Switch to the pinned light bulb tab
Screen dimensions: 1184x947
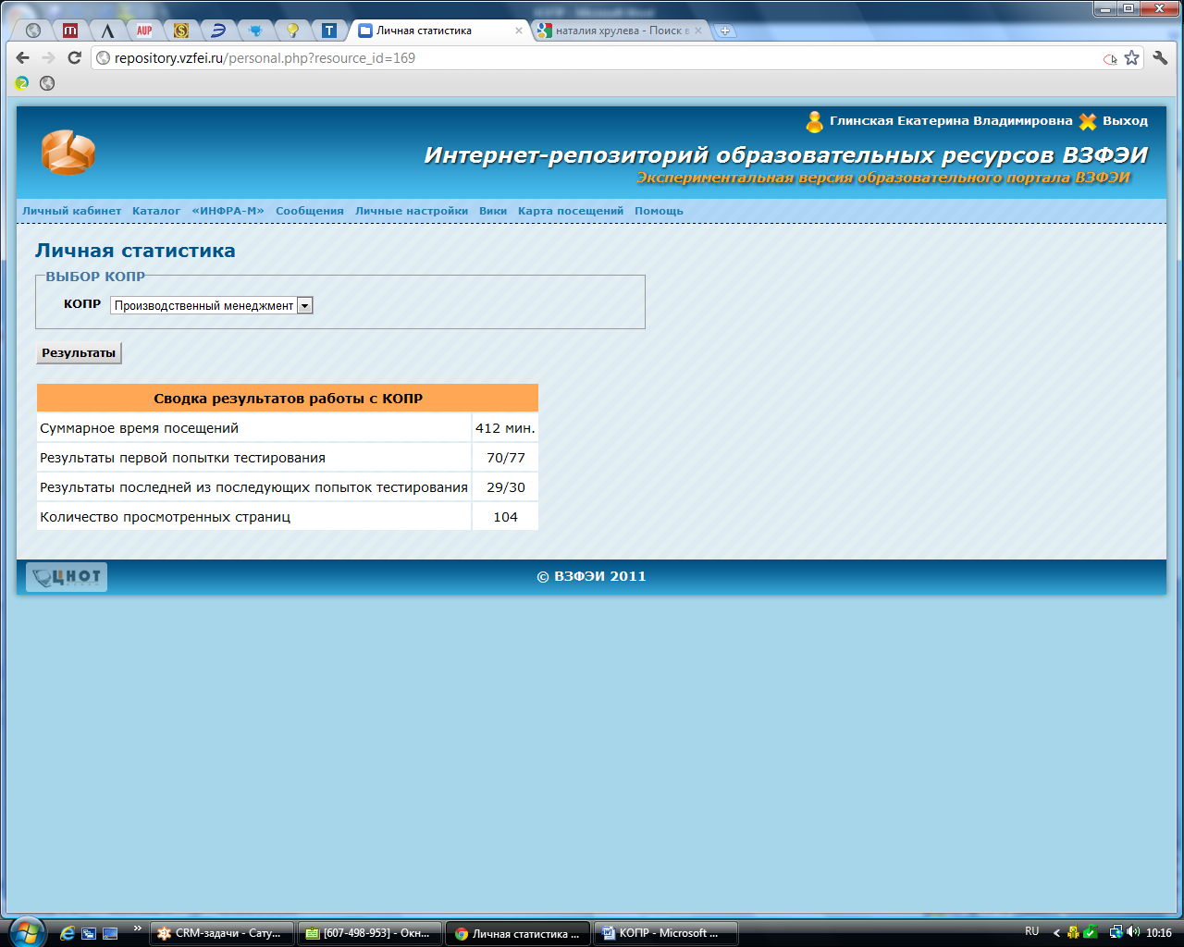click(x=292, y=31)
